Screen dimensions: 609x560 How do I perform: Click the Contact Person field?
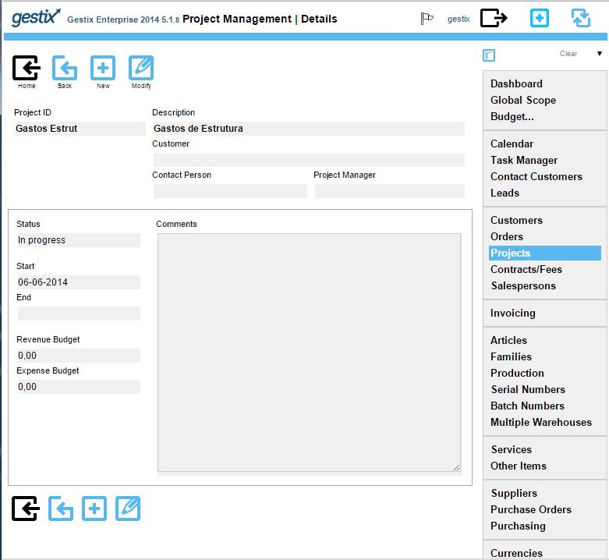coord(230,191)
